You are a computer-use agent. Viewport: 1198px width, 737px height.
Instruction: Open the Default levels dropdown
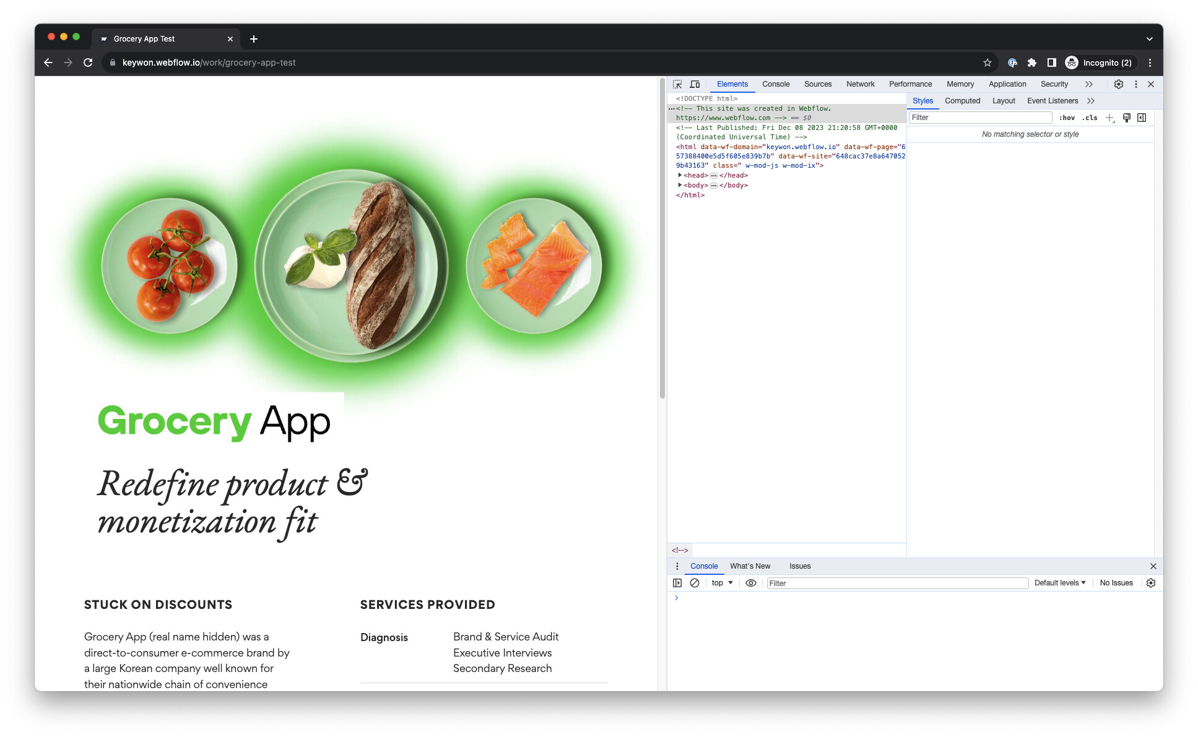click(1059, 583)
